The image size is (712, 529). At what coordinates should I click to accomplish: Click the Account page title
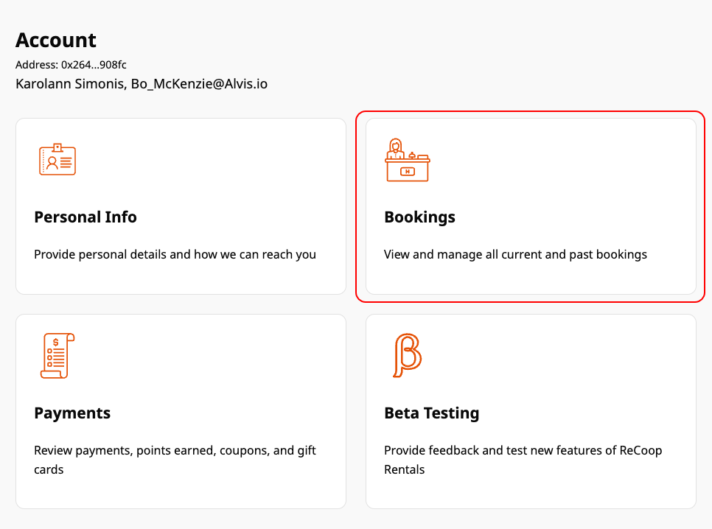click(56, 41)
